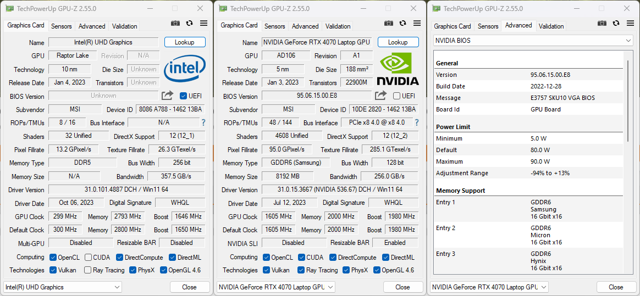Toggle Vulkan checkbox in Intel window

click(53, 270)
